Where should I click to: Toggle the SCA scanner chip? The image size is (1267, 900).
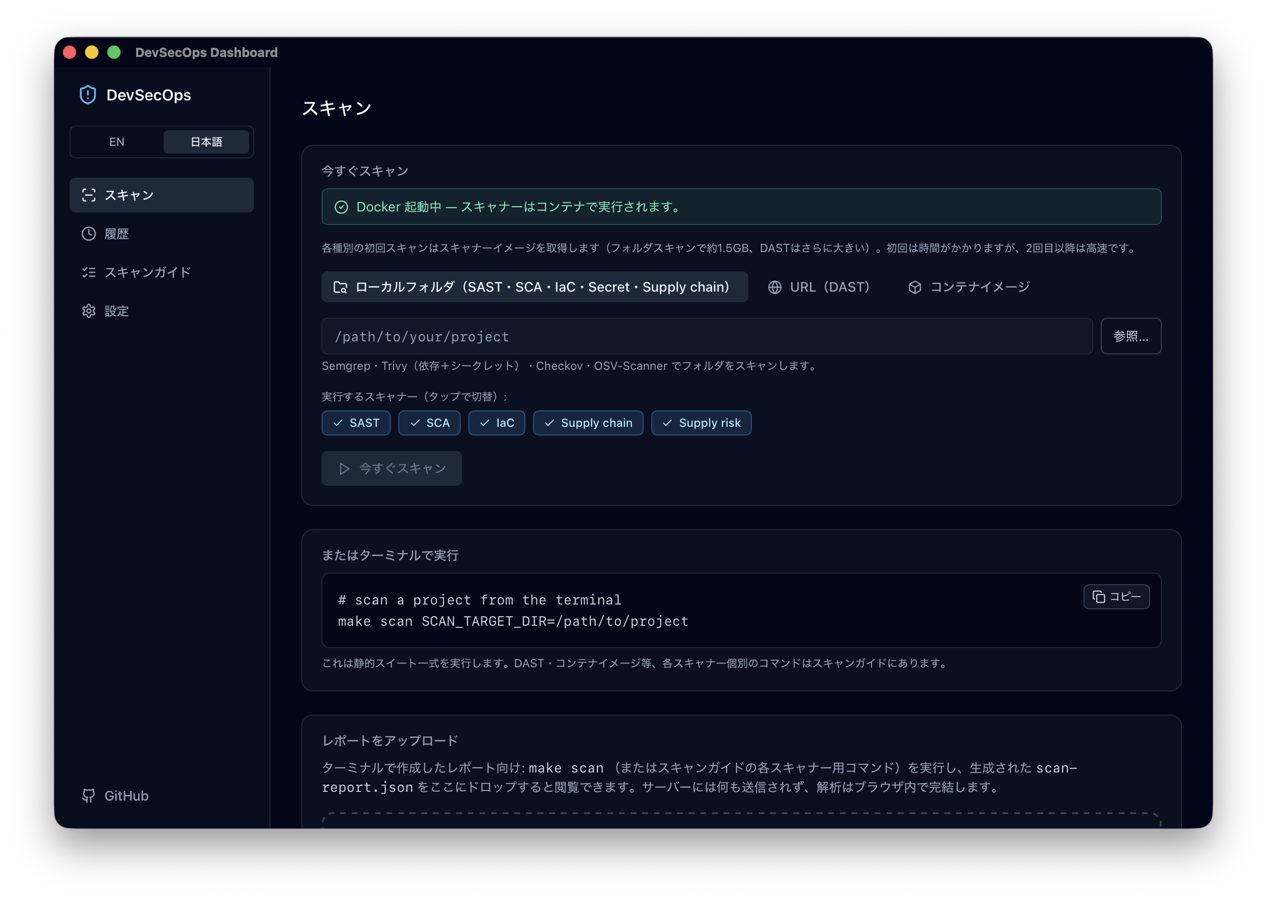(430, 423)
